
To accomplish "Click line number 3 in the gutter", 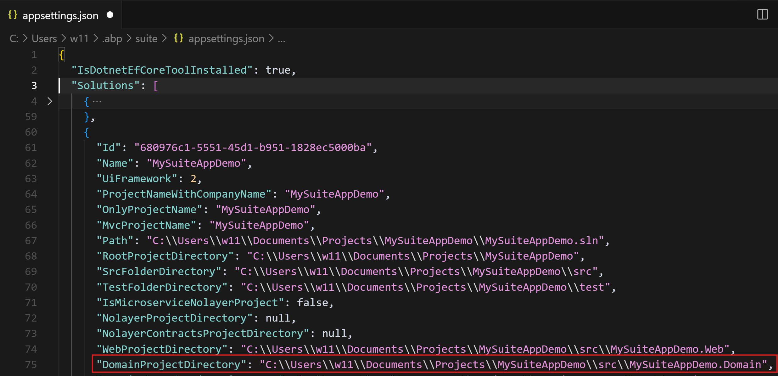I will coord(34,86).
